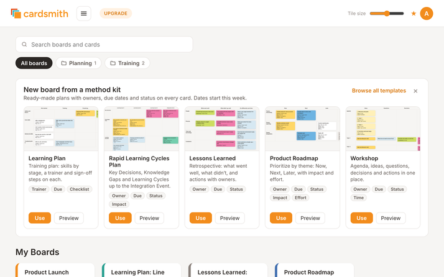
Task: Open the Product Launch board
Action: (x=55, y=270)
